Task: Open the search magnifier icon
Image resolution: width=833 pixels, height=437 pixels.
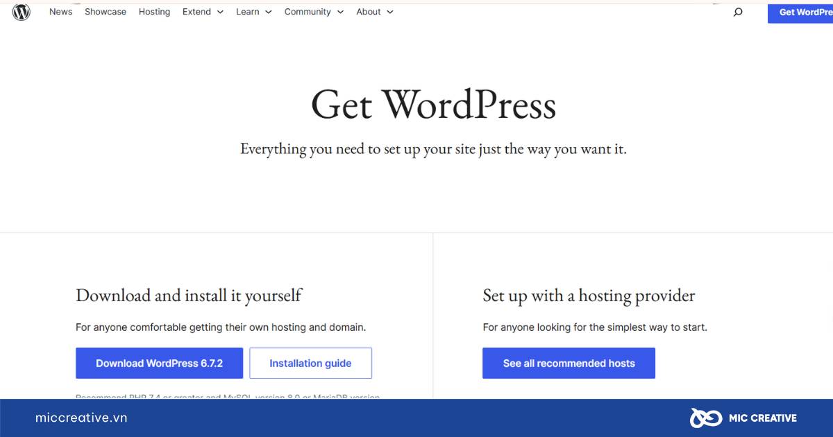Action: (x=738, y=12)
